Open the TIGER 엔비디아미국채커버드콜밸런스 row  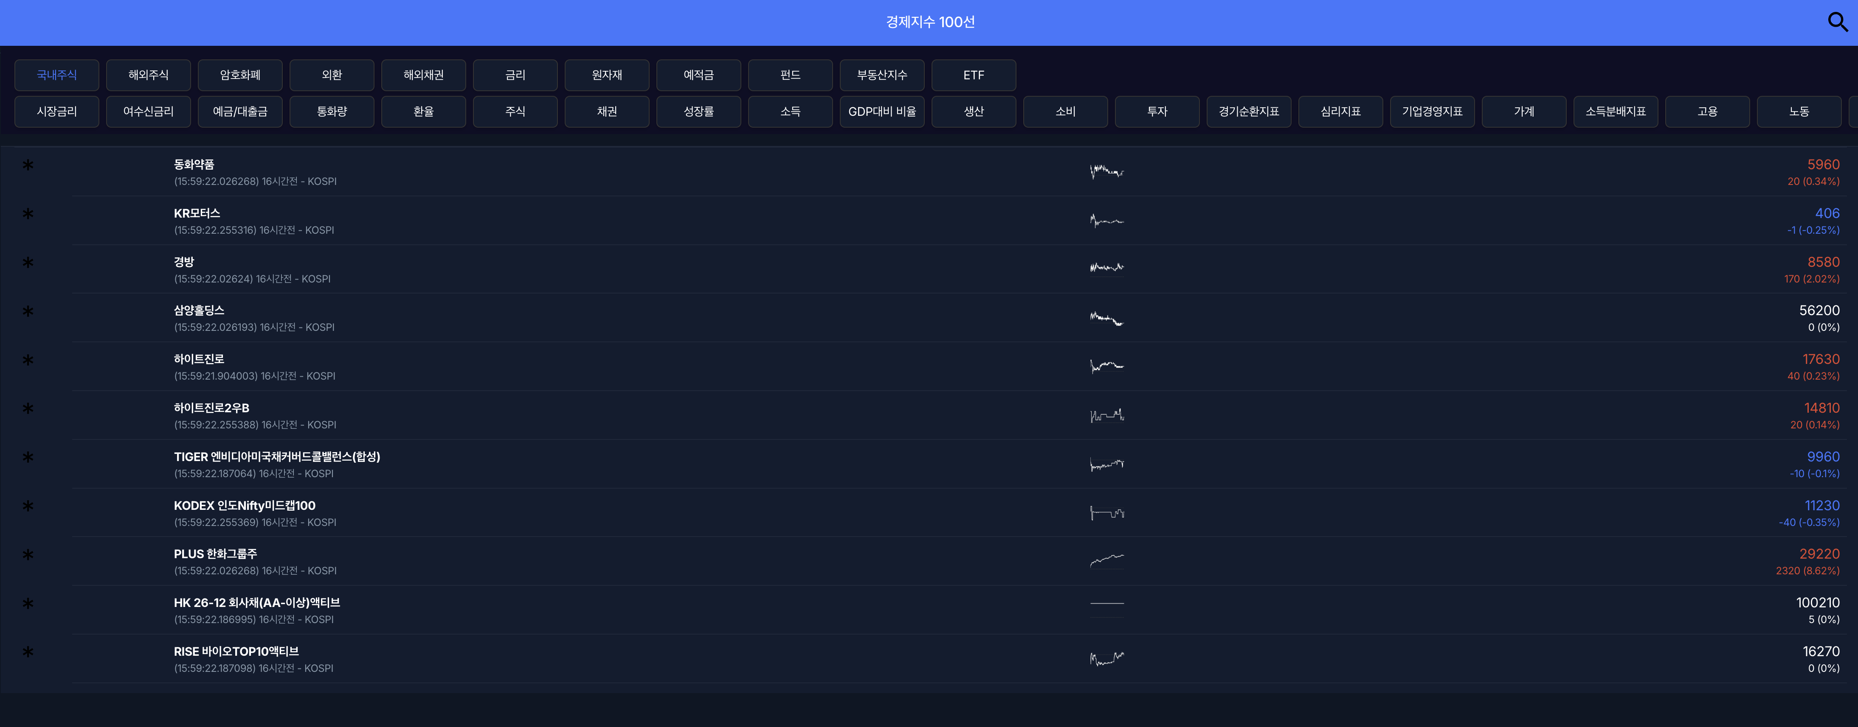[277, 457]
